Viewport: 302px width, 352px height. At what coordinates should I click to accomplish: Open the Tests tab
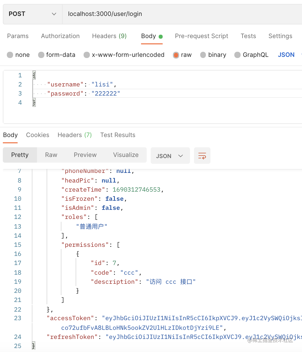248,36
